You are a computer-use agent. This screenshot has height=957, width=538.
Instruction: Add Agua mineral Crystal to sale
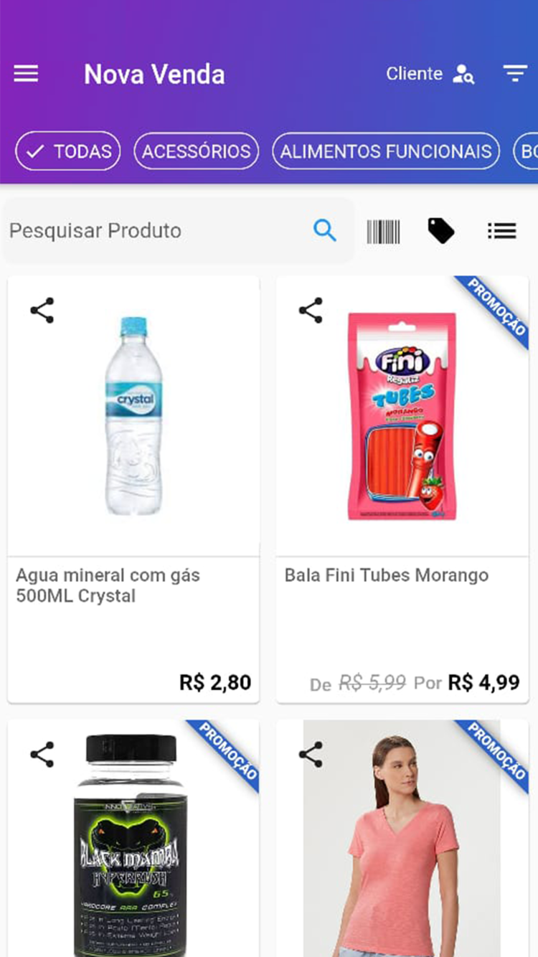pos(133,416)
